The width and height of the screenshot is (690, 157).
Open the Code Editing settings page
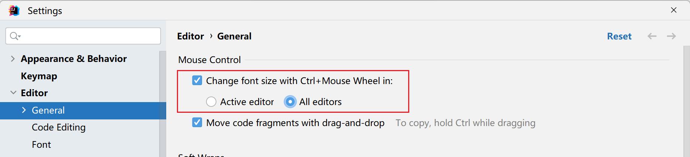tap(58, 127)
